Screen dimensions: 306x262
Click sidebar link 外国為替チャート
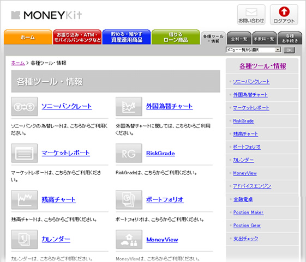pyautogui.click(x=250, y=95)
